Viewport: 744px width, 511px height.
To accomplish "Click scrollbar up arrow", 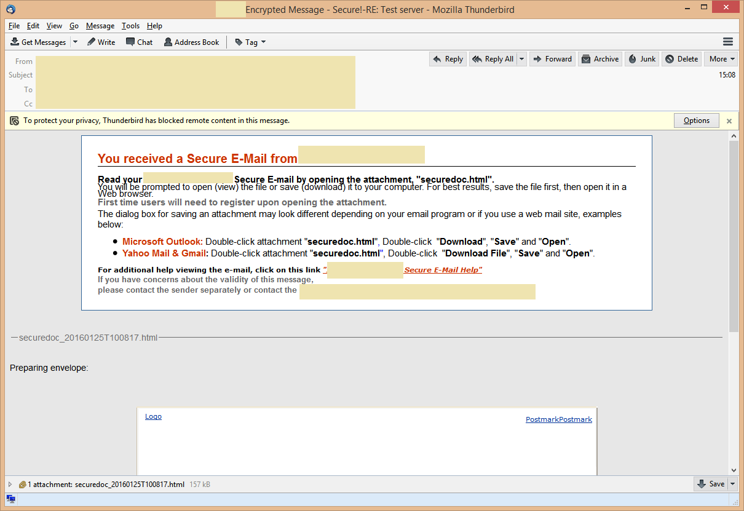I will pyautogui.click(x=734, y=135).
